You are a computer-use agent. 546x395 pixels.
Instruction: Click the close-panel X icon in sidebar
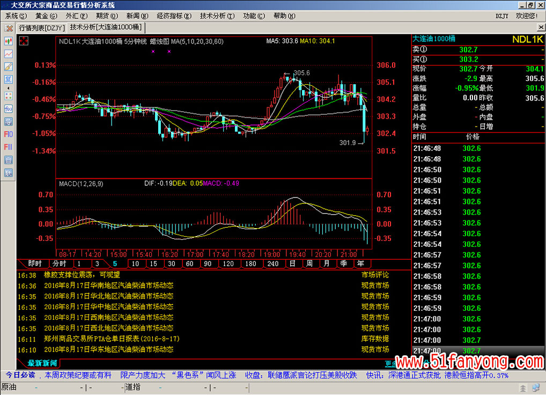coord(9,28)
